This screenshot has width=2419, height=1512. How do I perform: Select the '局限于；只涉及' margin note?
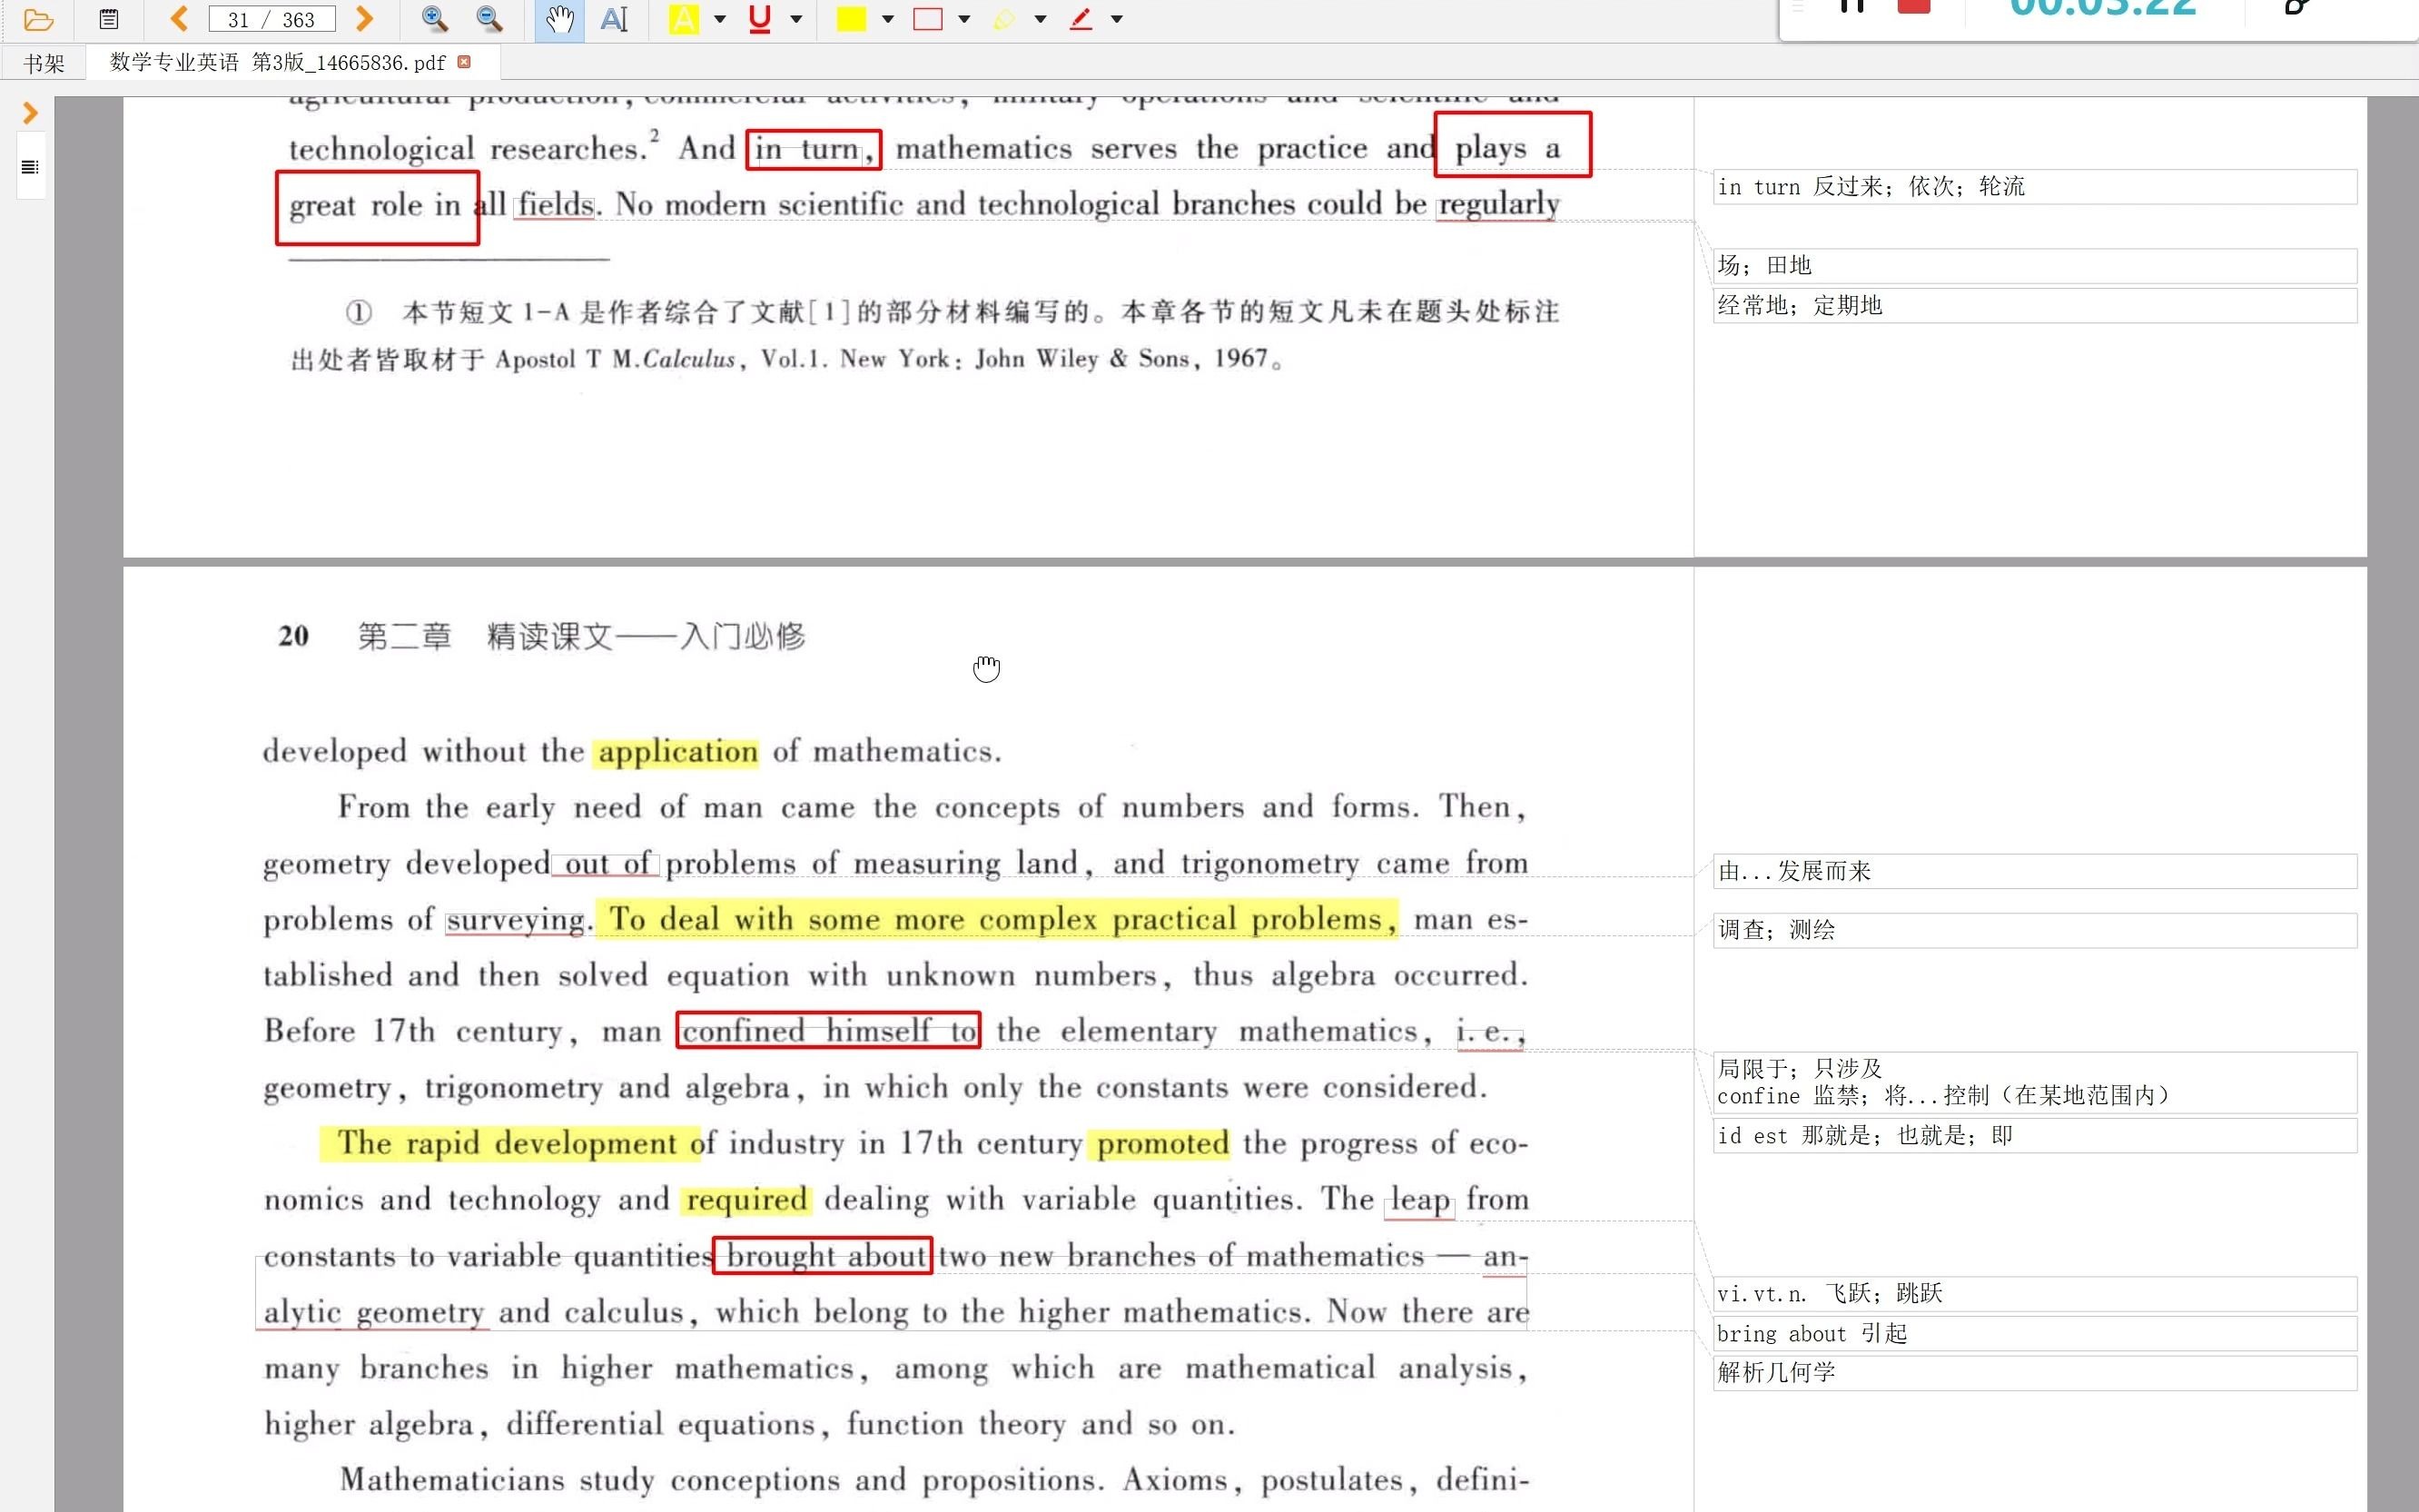[2034, 1082]
